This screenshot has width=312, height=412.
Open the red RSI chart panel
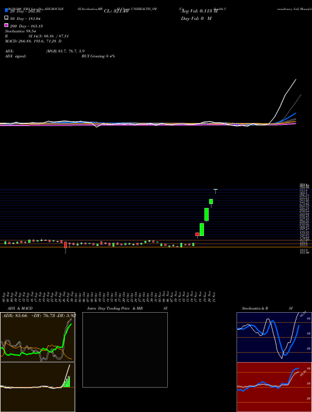(x=274, y=387)
